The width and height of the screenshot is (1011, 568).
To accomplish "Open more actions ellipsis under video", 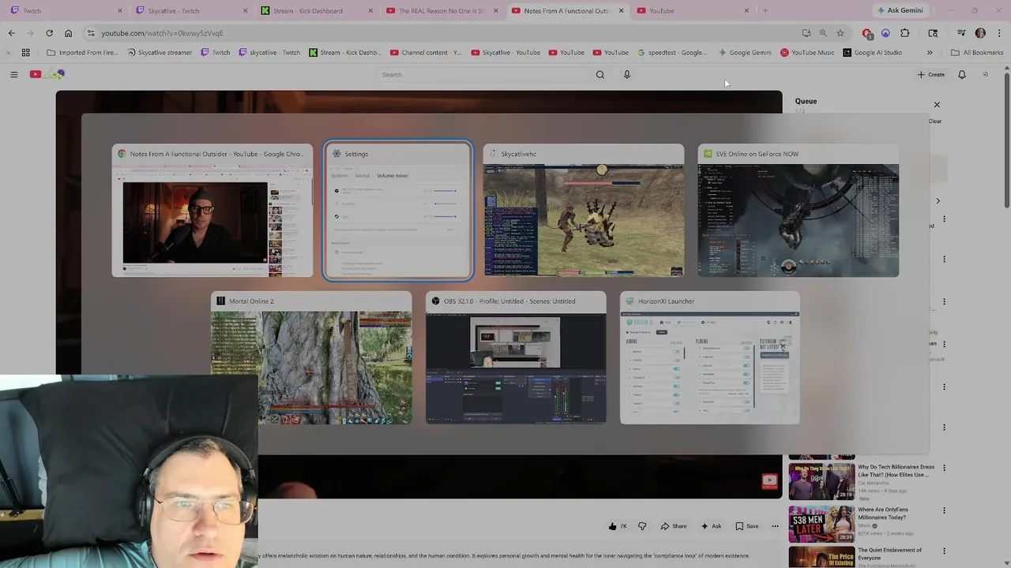I will coord(775,526).
